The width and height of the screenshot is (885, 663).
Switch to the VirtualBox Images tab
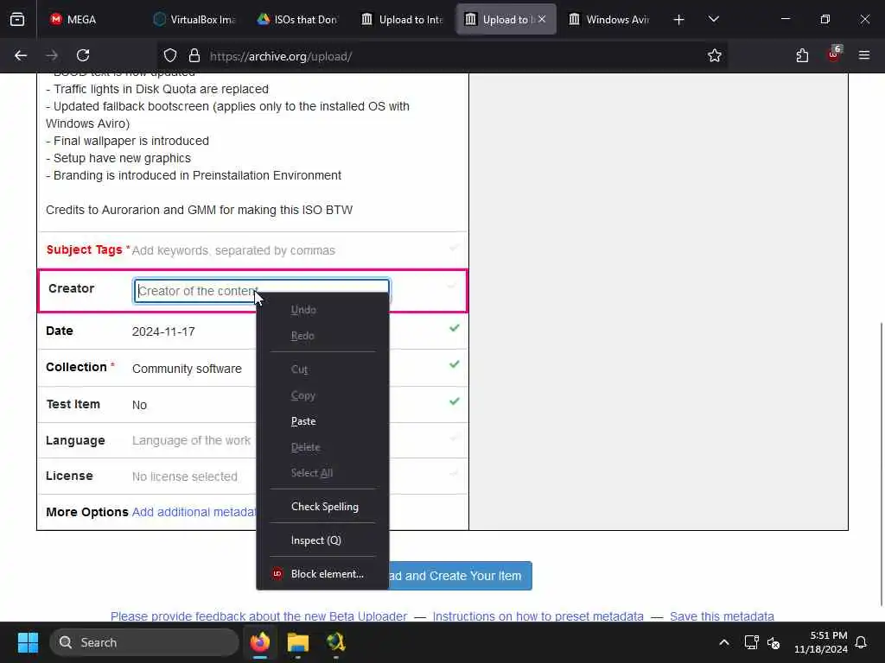coord(194,20)
